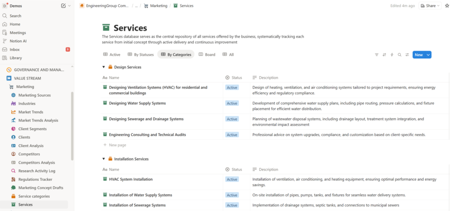Image resolution: width=450 pixels, height=211 pixels.
Task: Click the sort arrows icon
Action: point(384,55)
